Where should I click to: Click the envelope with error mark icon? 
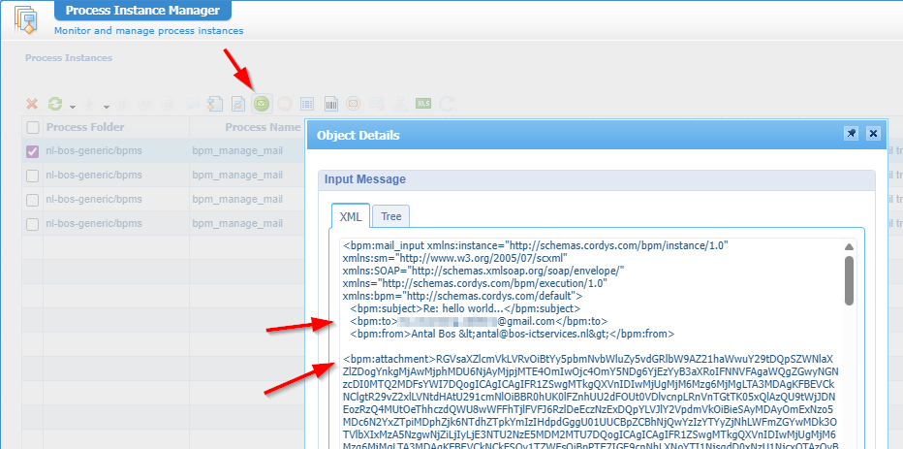tap(377, 104)
